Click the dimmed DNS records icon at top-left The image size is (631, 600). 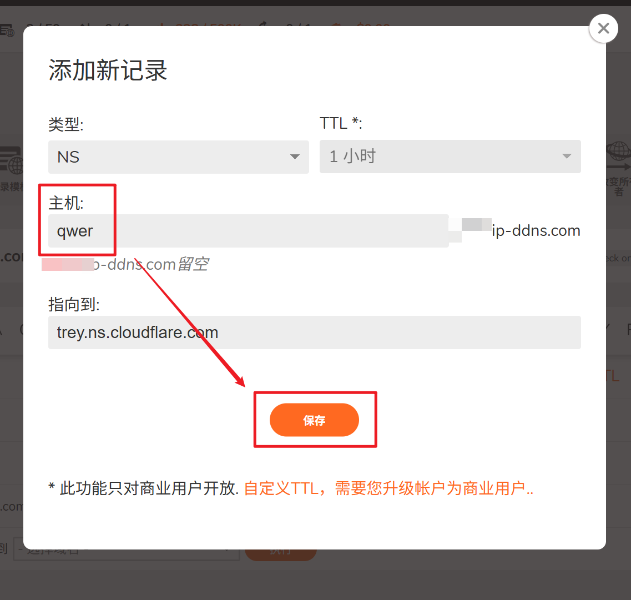click(x=7, y=31)
